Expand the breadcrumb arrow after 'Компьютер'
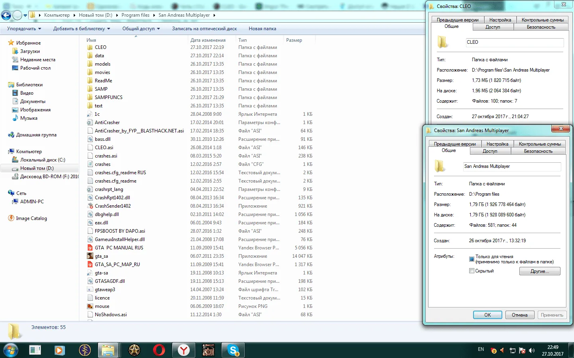574x358 pixels. [75, 15]
